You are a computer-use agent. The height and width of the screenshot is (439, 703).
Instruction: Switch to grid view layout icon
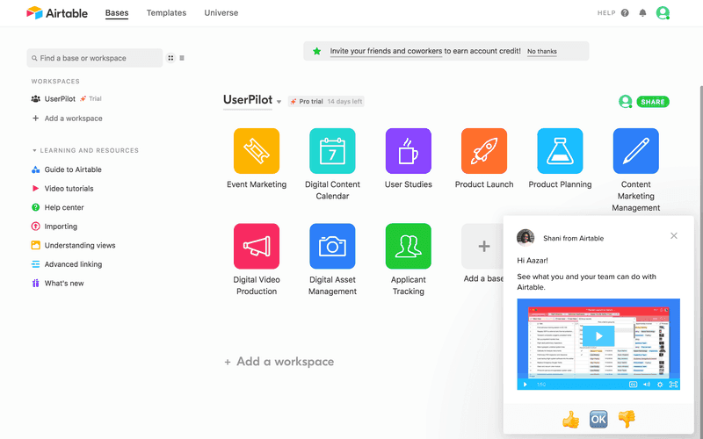pyautogui.click(x=170, y=58)
